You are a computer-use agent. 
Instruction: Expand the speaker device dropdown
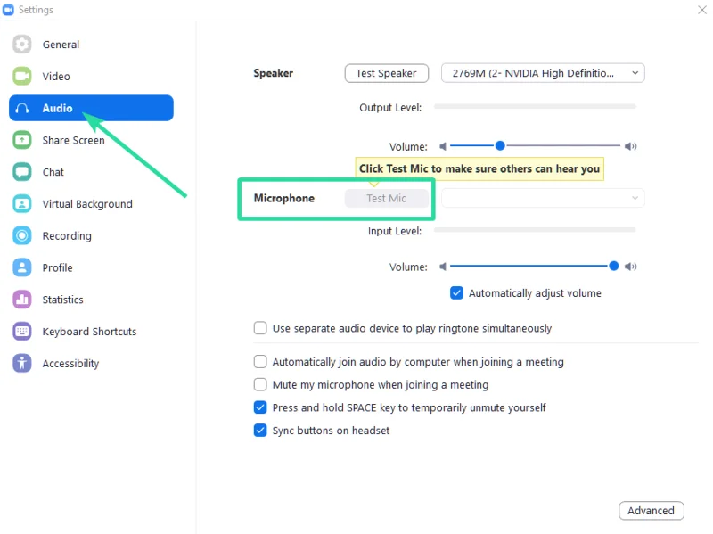point(543,73)
